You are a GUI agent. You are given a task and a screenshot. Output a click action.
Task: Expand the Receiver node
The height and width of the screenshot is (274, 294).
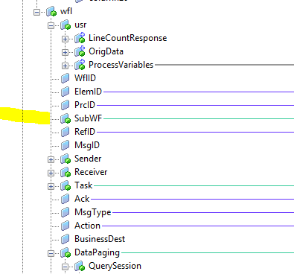point(51,173)
